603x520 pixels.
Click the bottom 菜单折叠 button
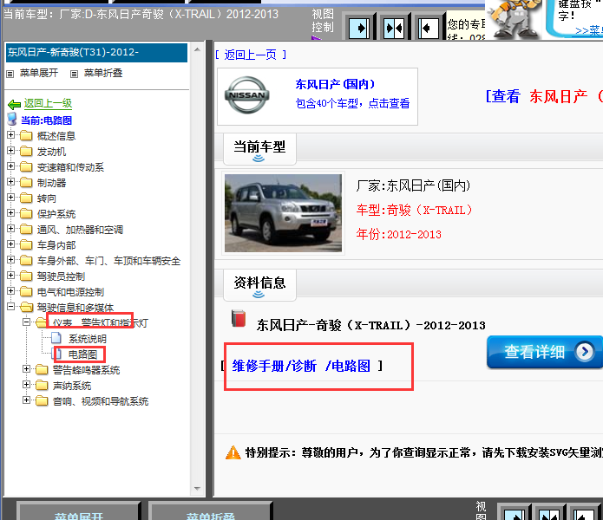point(211,511)
